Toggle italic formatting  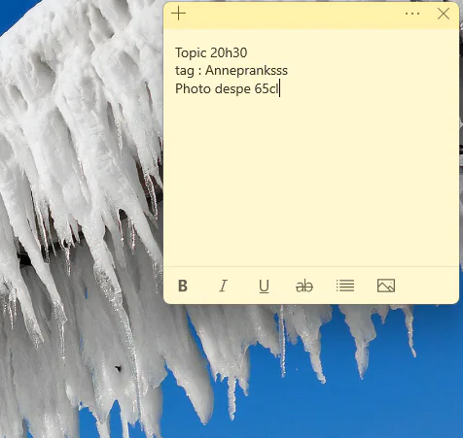click(223, 286)
